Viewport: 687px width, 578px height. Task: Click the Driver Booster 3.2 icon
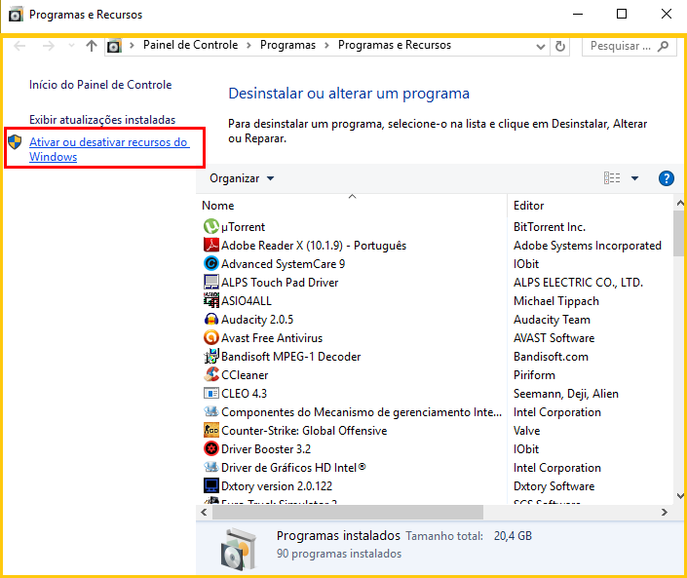click(211, 448)
